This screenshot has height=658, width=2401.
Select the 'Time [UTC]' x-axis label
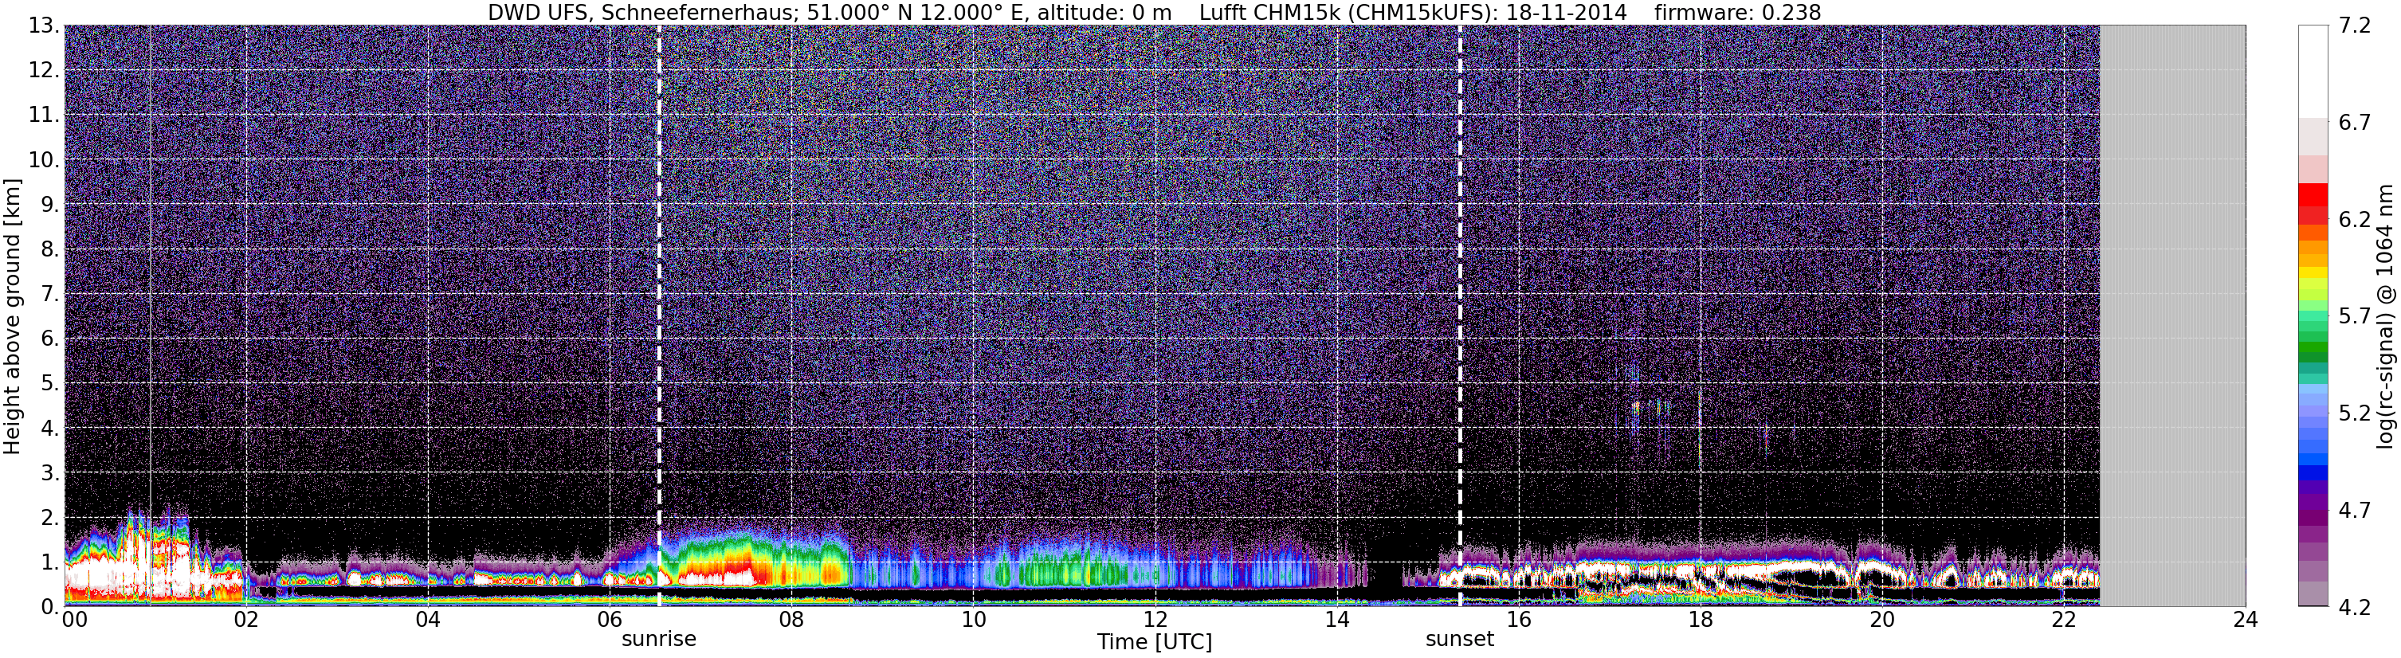pos(1155,642)
